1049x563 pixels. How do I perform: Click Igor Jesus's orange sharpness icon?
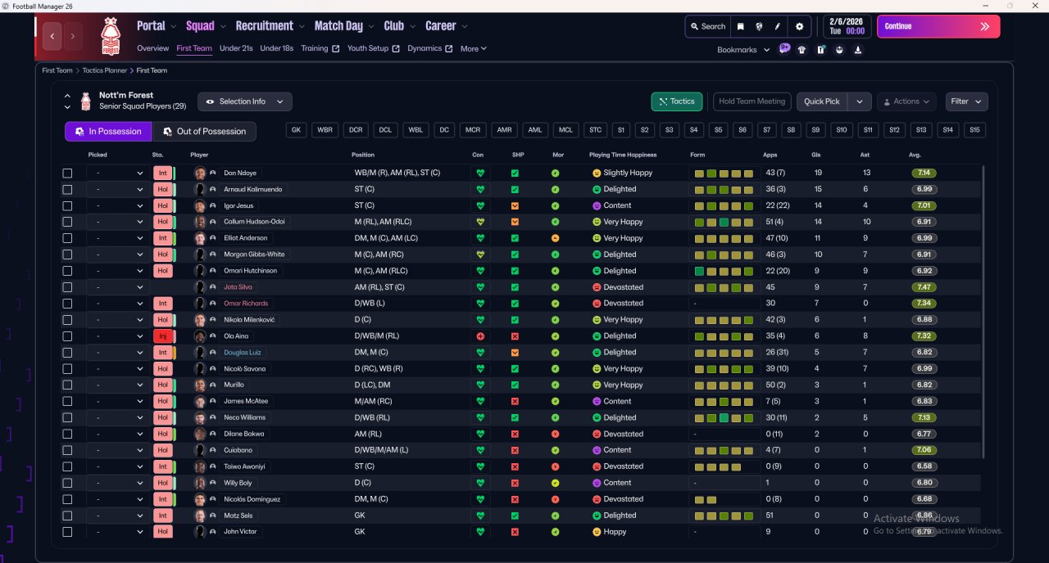(515, 205)
